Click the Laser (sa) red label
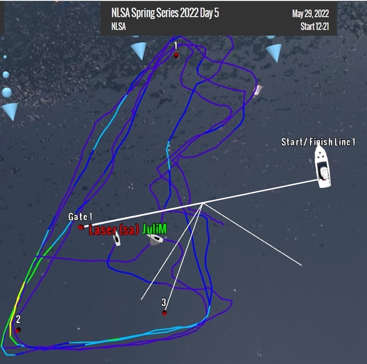This screenshot has width=367, height=364. [x=114, y=229]
